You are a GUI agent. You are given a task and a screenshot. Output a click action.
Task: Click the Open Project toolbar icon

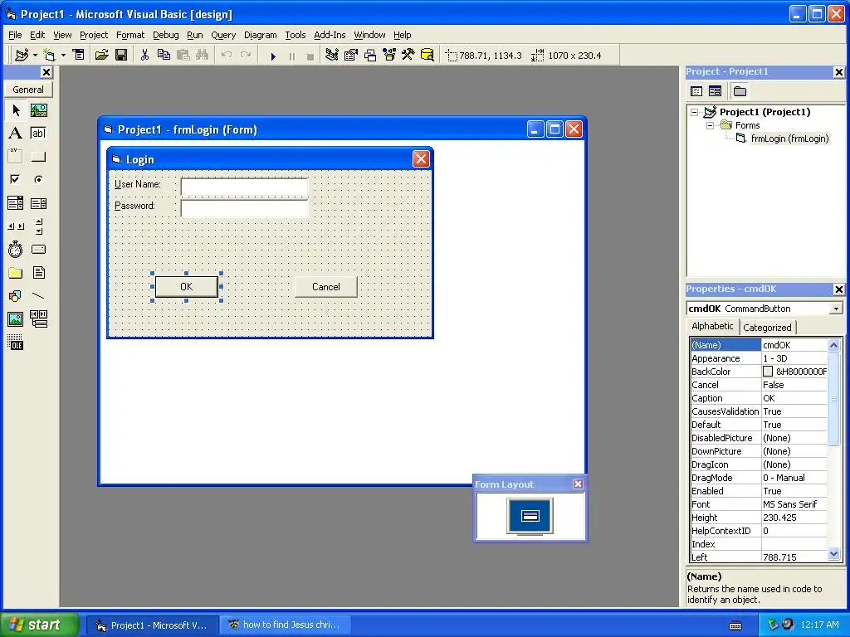coord(101,55)
